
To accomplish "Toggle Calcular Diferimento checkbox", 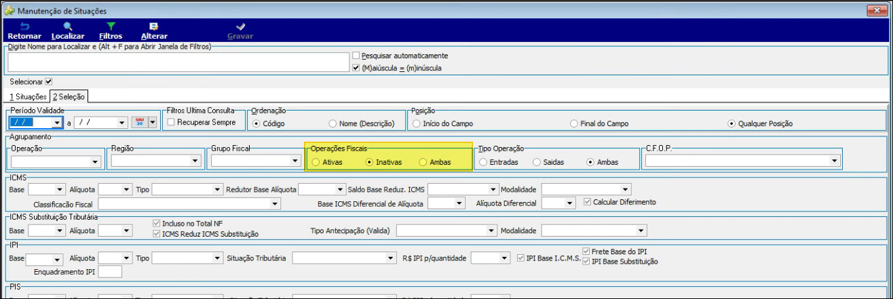I will click(588, 202).
